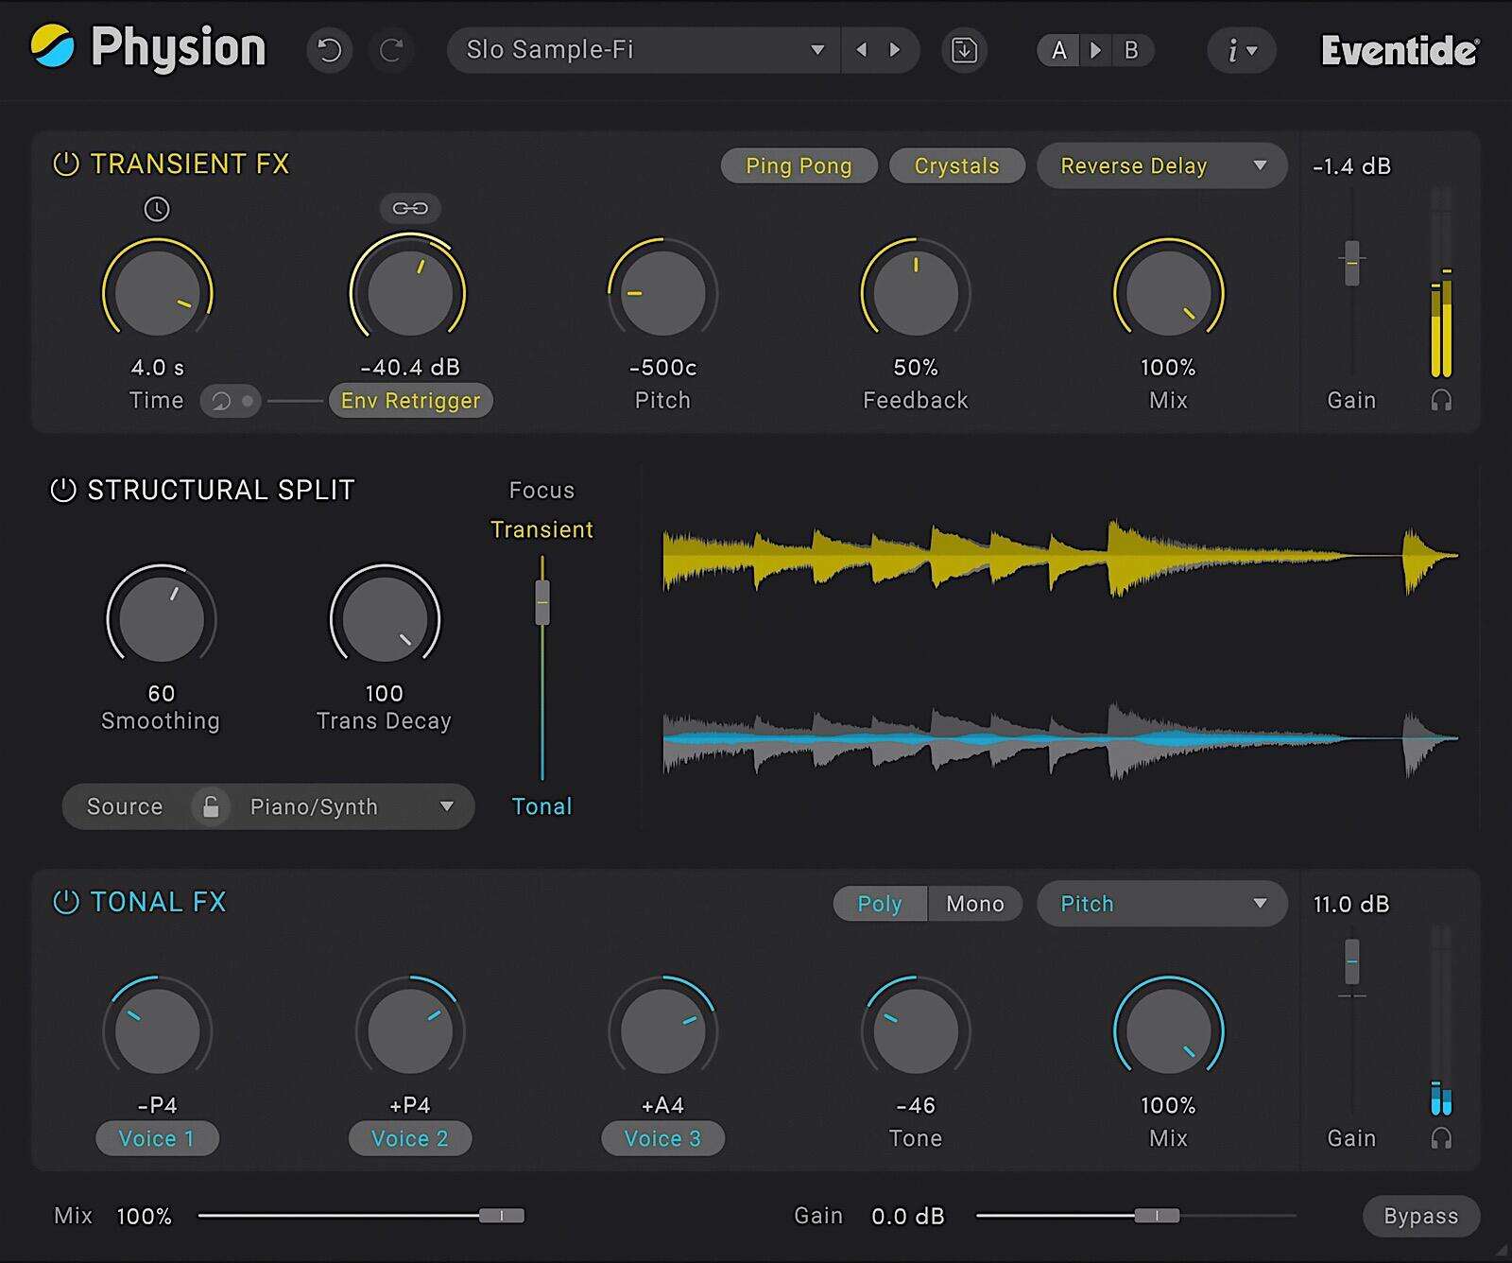1512x1263 pixels.
Task: Click the global Gain 0.0 dB value
Action: 908,1216
